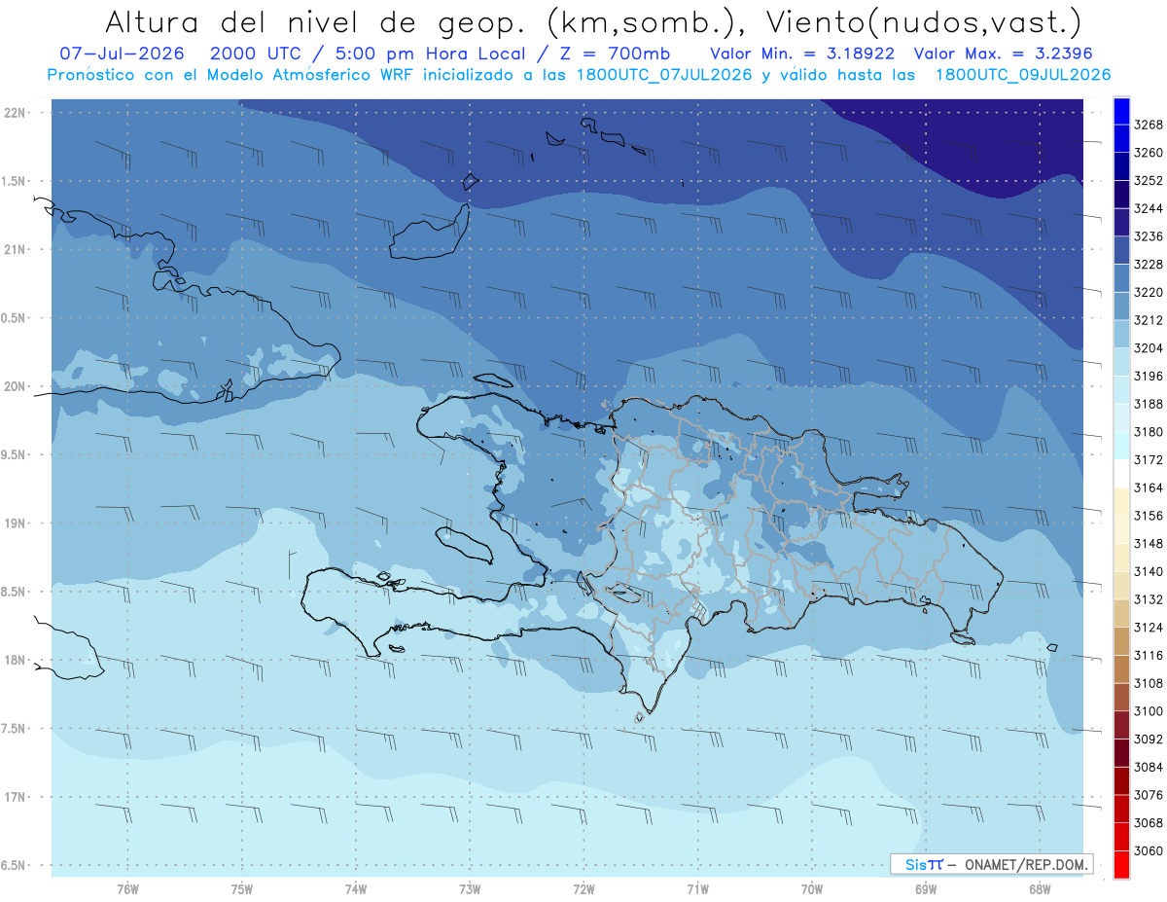This screenshot has width=1167, height=902.
Task: Click the colorbar value '3116'
Action: [x=1149, y=655]
